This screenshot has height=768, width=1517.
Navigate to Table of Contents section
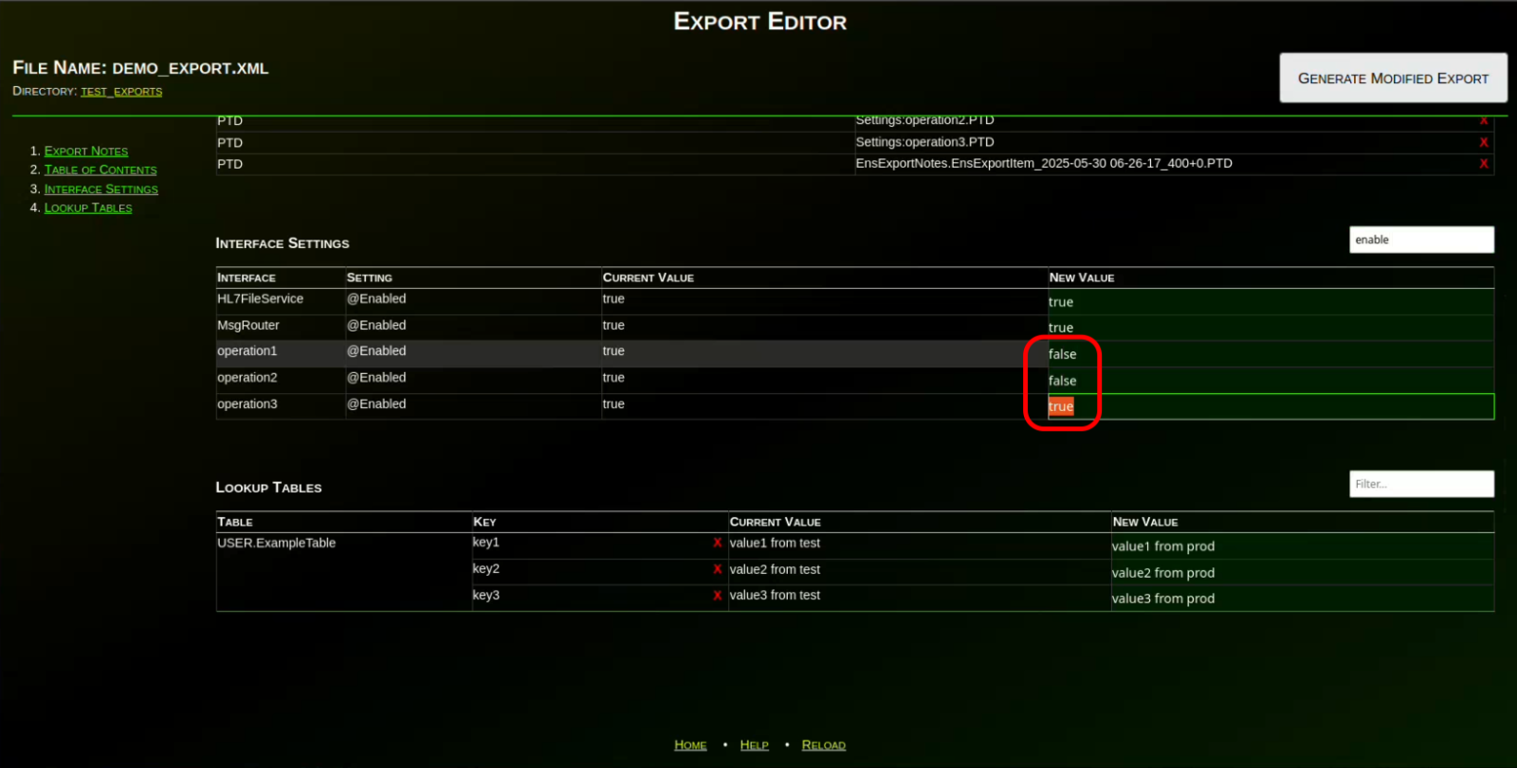tap(101, 170)
